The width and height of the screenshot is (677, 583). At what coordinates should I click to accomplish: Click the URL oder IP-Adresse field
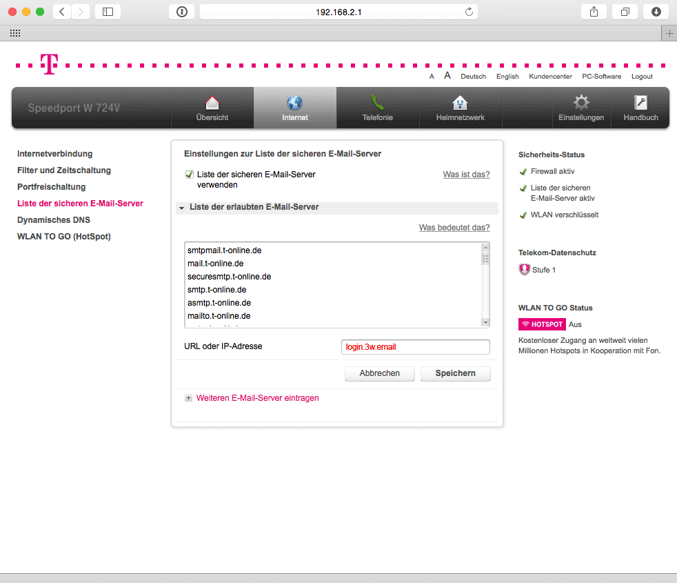pos(415,347)
